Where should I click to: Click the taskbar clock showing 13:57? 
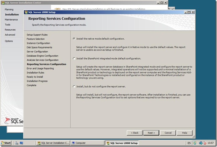211,143
